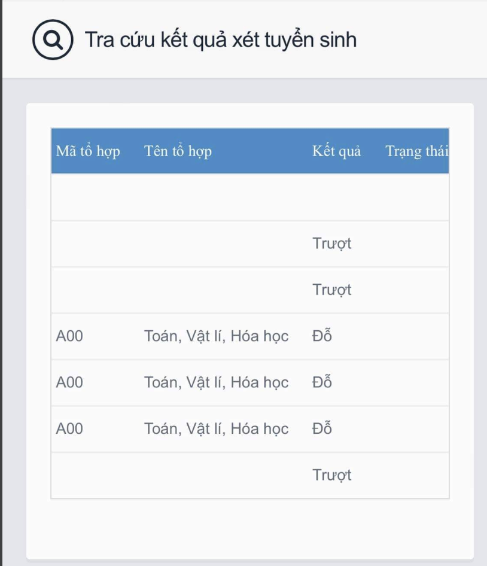Click the blue table header bar
This screenshot has height=566, width=487.
249,151
